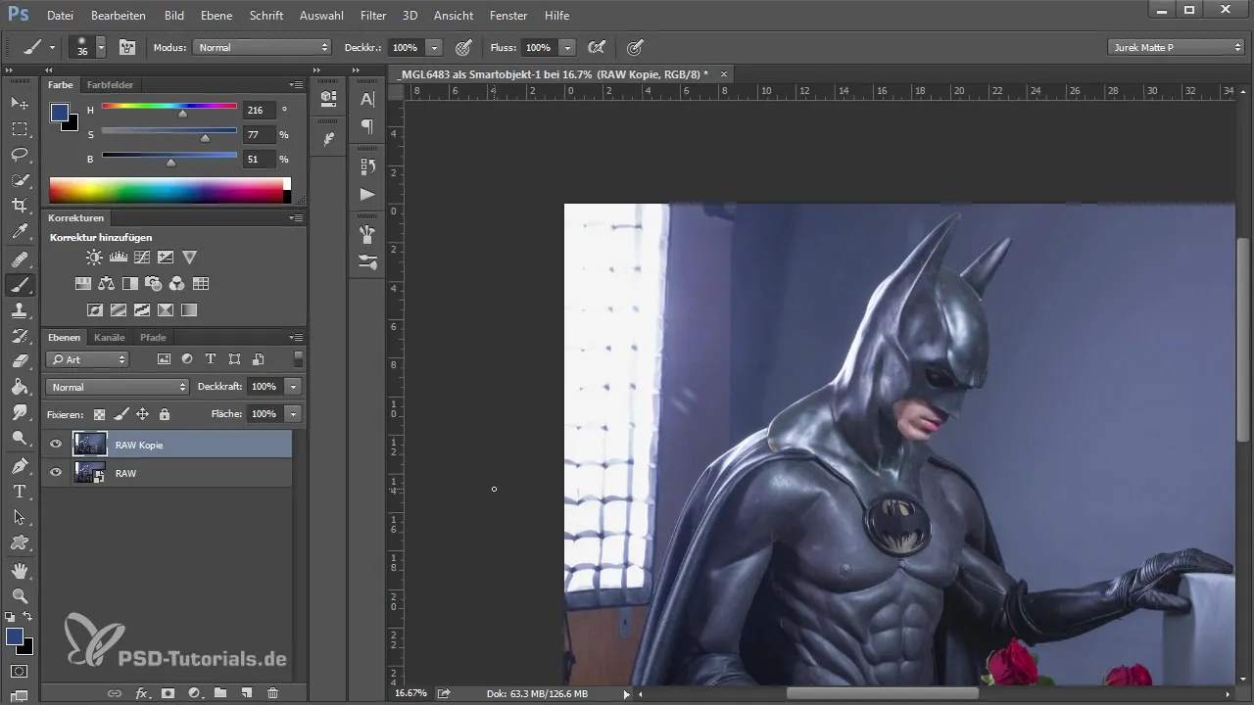The height and width of the screenshot is (705, 1254).
Task: Switch to the Farbfelder tab
Action: pyautogui.click(x=110, y=85)
